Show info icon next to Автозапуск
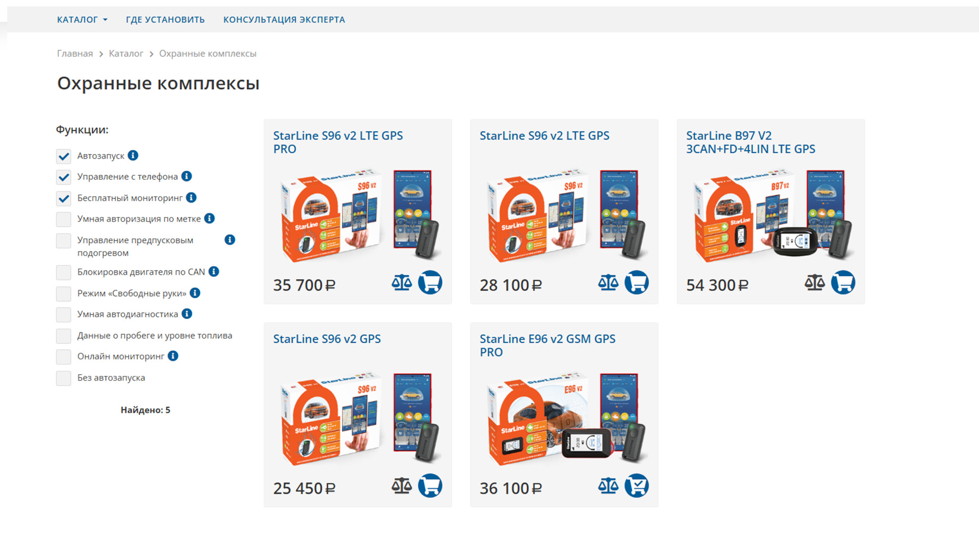 click(133, 155)
